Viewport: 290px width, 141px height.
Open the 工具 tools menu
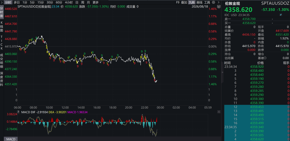click(x=207, y=2)
